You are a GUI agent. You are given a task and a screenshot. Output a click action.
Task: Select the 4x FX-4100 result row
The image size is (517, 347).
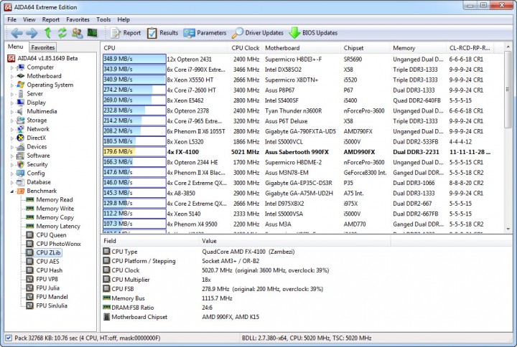[x=297, y=152]
